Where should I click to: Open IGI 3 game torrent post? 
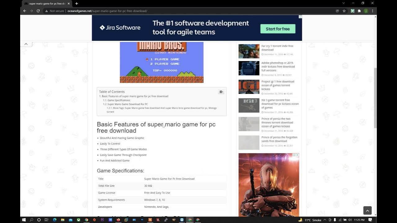click(x=280, y=104)
